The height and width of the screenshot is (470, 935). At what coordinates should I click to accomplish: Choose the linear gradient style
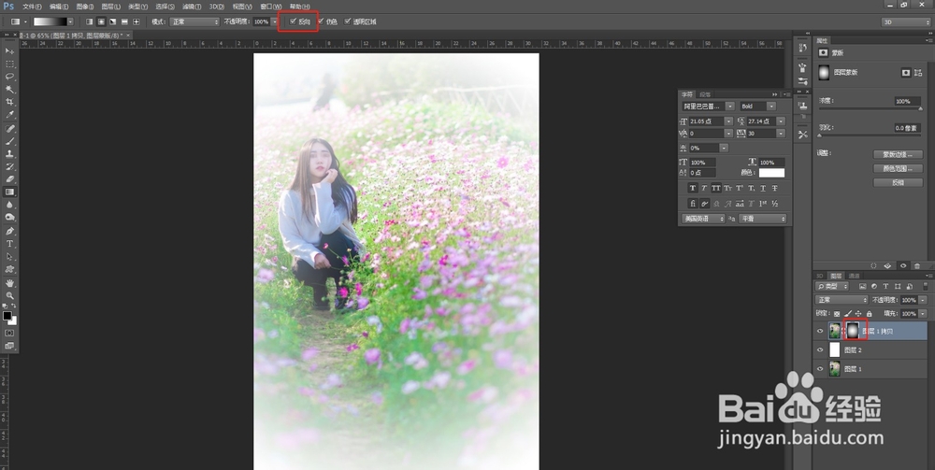[x=90, y=21]
